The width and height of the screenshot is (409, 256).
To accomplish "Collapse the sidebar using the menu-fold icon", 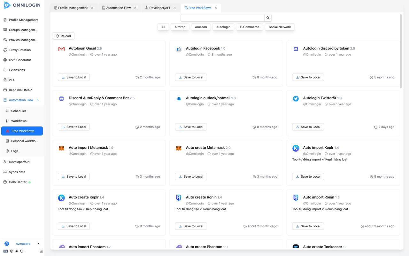I will 41,251.
